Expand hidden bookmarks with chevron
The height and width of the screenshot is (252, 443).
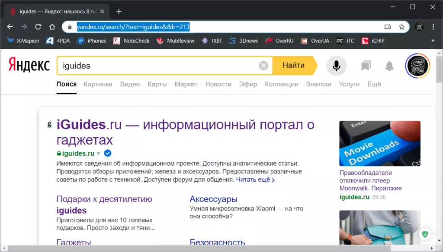point(433,41)
